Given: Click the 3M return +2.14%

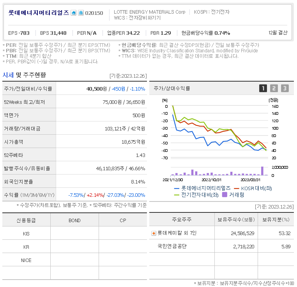Looking at the screenshot, I should pyautogui.click(x=95, y=195).
